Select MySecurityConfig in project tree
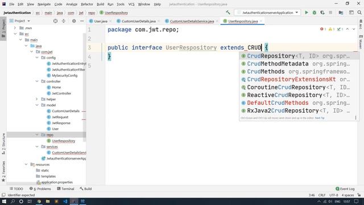 tap(64, 76)
